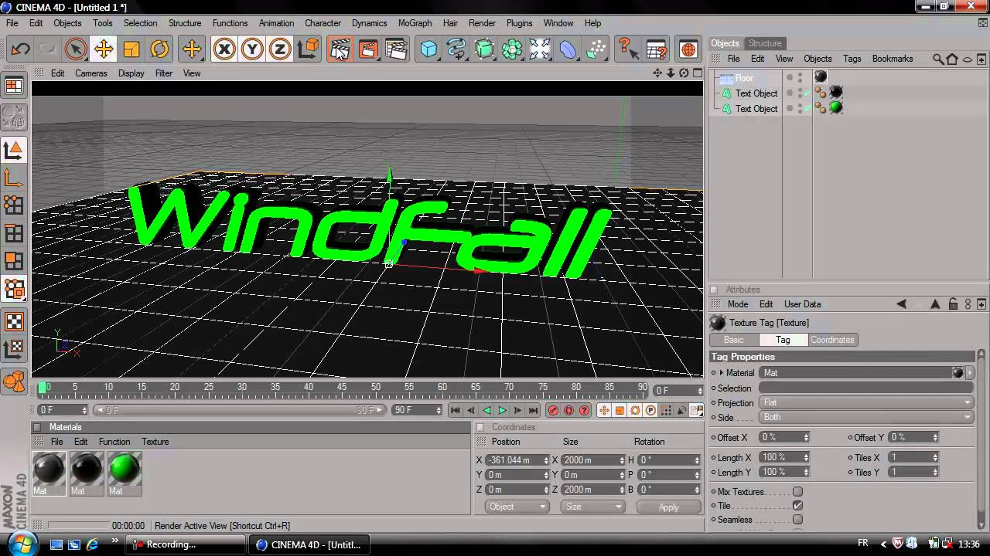This screenshot has width=990, height=556.
Task: Select the Points mode icon
Action: pyautogui.click(x=14, y=205)
